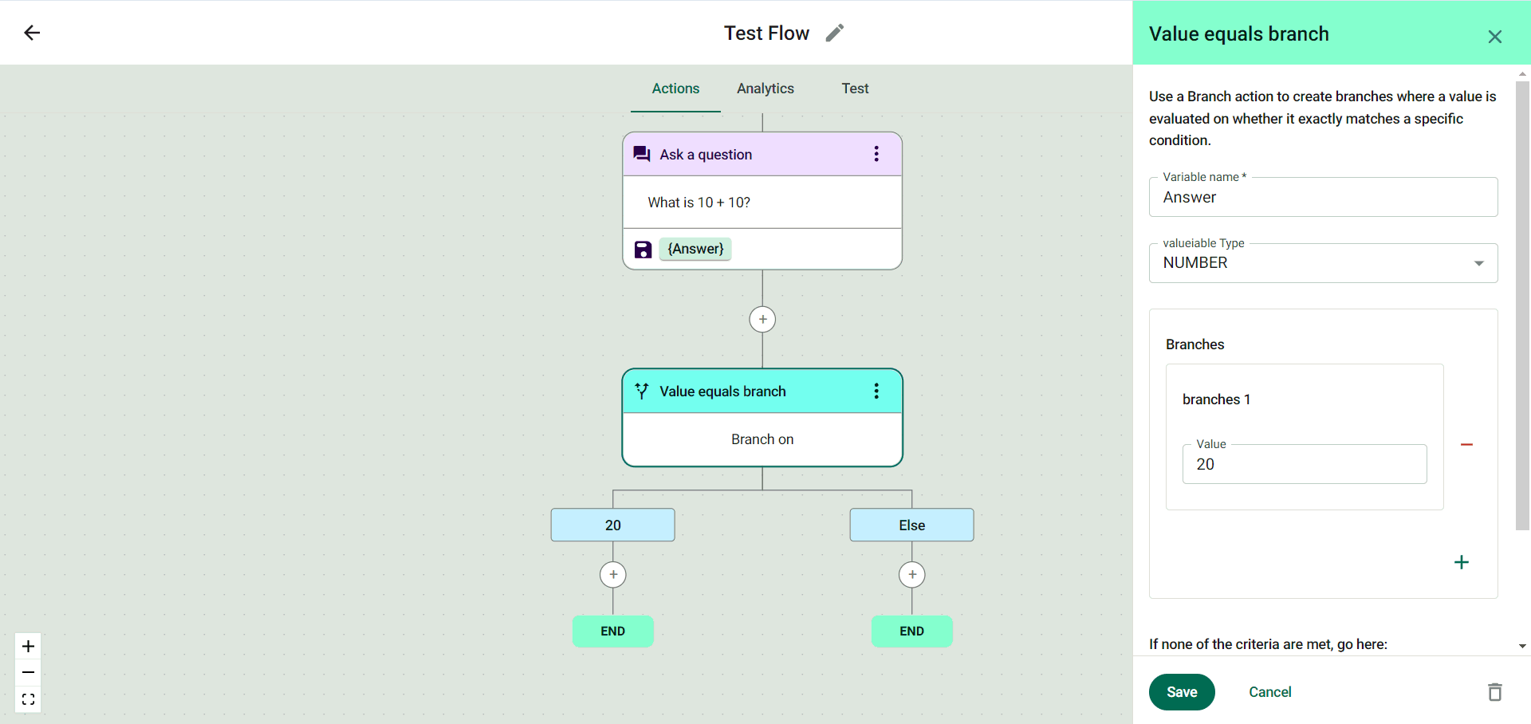
Task: Remove branches 1 with the minus icon
Action: point(1466,444)
